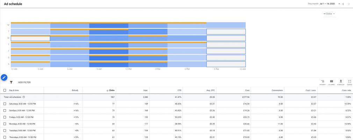Image resolution: width=353 pixels, height=140 pixels.
Task: Click the help icon beside Total: Ad schedules
Action: pos(24,97)
